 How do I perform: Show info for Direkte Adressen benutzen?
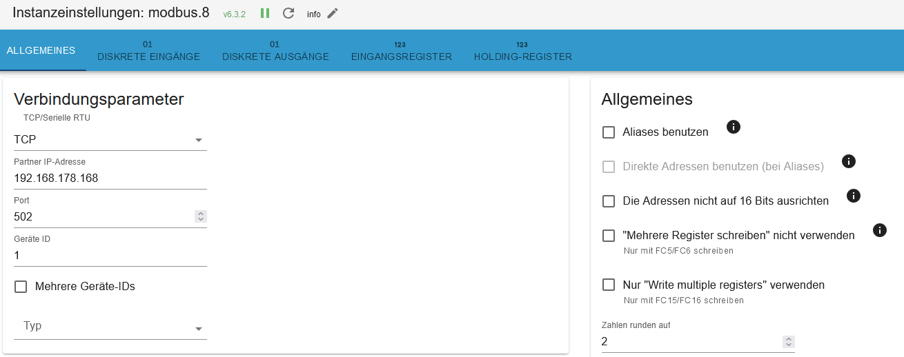point(849,161)
